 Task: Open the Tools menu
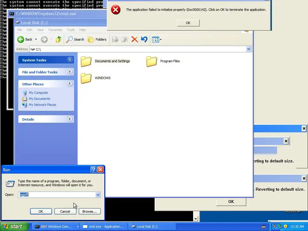70,30
